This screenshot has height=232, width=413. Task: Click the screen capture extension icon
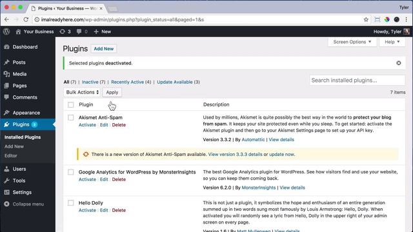click(x=377, y=19)
